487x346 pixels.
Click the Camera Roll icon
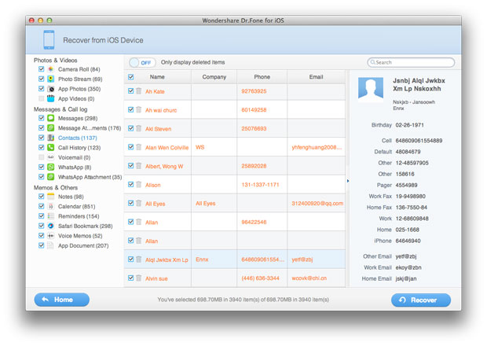coord(50,69)
